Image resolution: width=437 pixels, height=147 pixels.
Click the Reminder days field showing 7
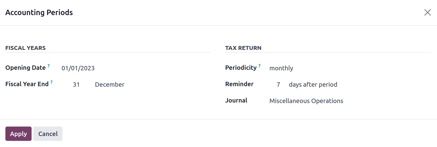click(278, 85)
